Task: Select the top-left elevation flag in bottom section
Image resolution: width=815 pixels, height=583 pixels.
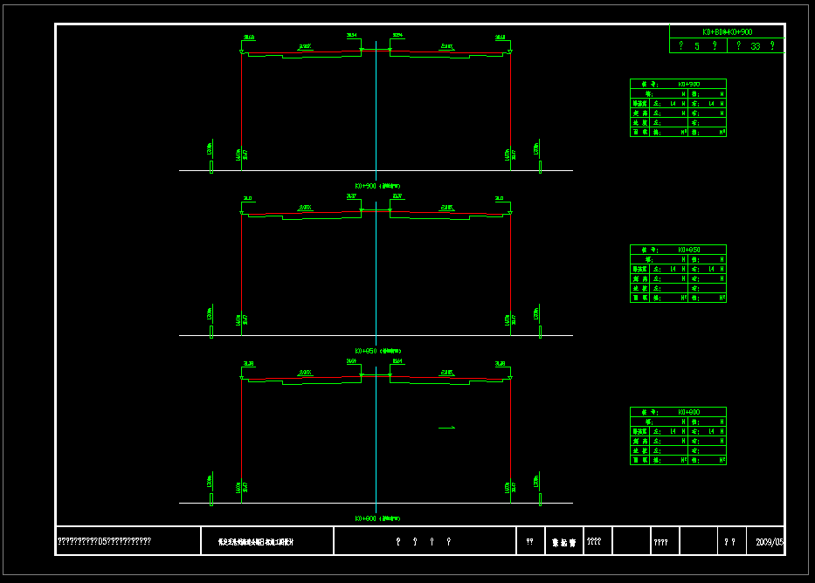Action: 248,363
